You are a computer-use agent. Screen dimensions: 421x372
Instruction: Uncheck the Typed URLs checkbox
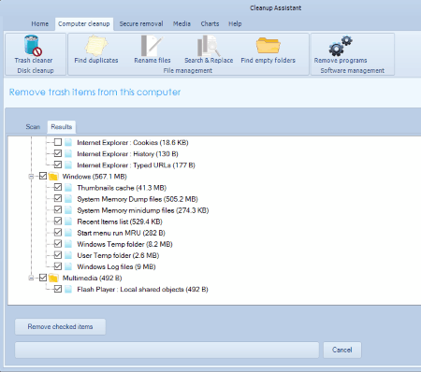(x=58, y=165)
